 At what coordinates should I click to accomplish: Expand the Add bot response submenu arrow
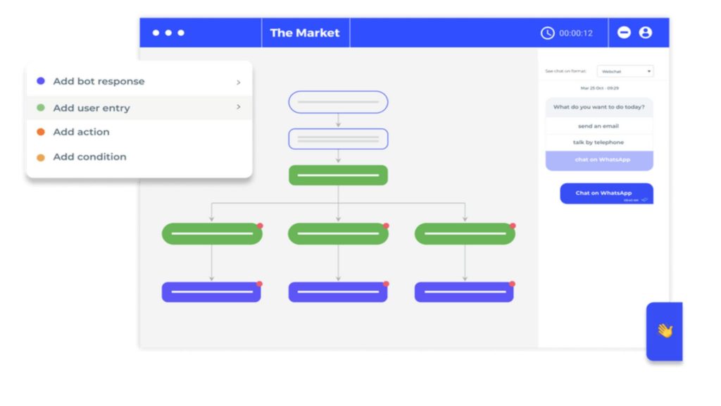(238, 82)
